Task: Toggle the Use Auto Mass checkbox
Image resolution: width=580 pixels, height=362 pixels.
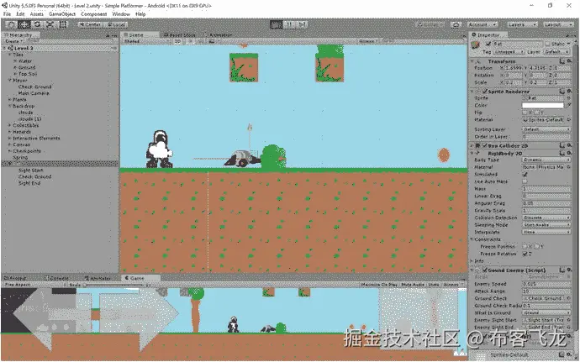Action: pyautogui.click(x=525, y=181)
